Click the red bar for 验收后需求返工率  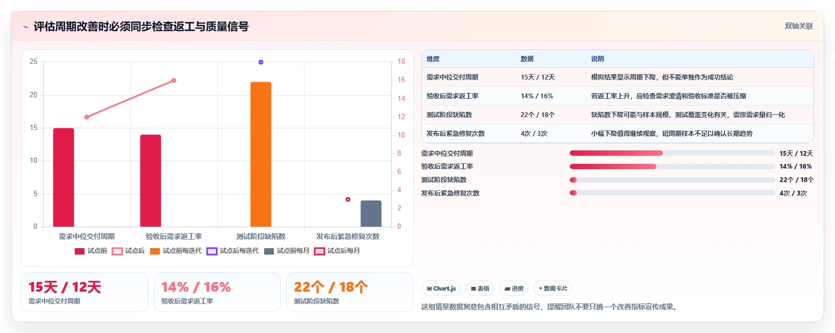151,180
